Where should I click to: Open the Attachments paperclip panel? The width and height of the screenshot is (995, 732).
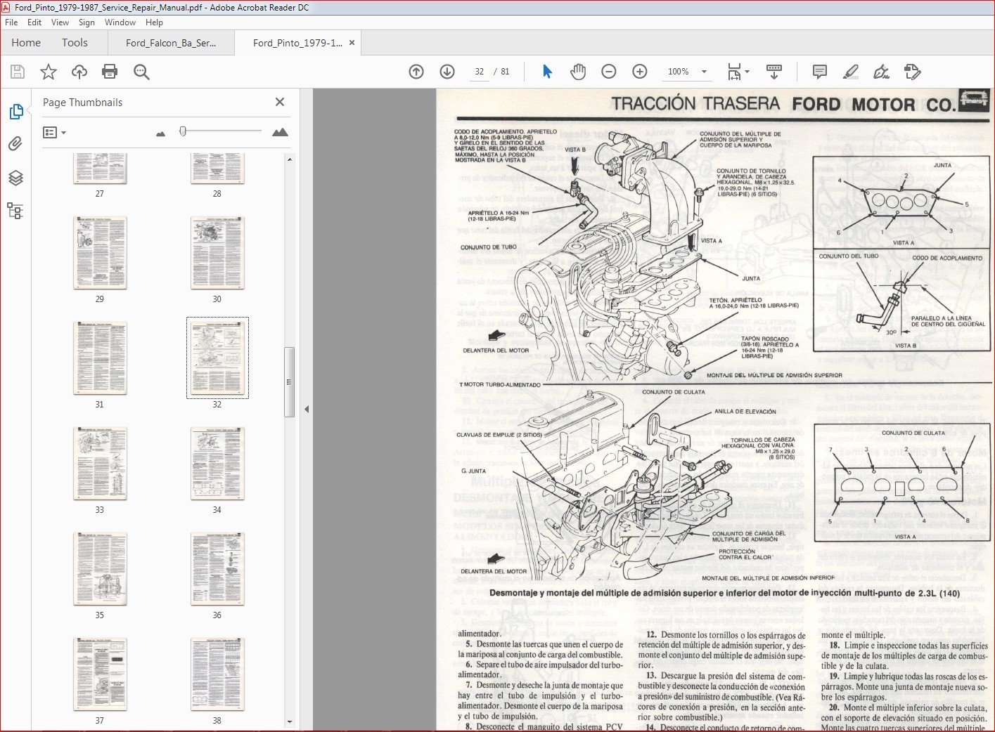pos(15,144)
